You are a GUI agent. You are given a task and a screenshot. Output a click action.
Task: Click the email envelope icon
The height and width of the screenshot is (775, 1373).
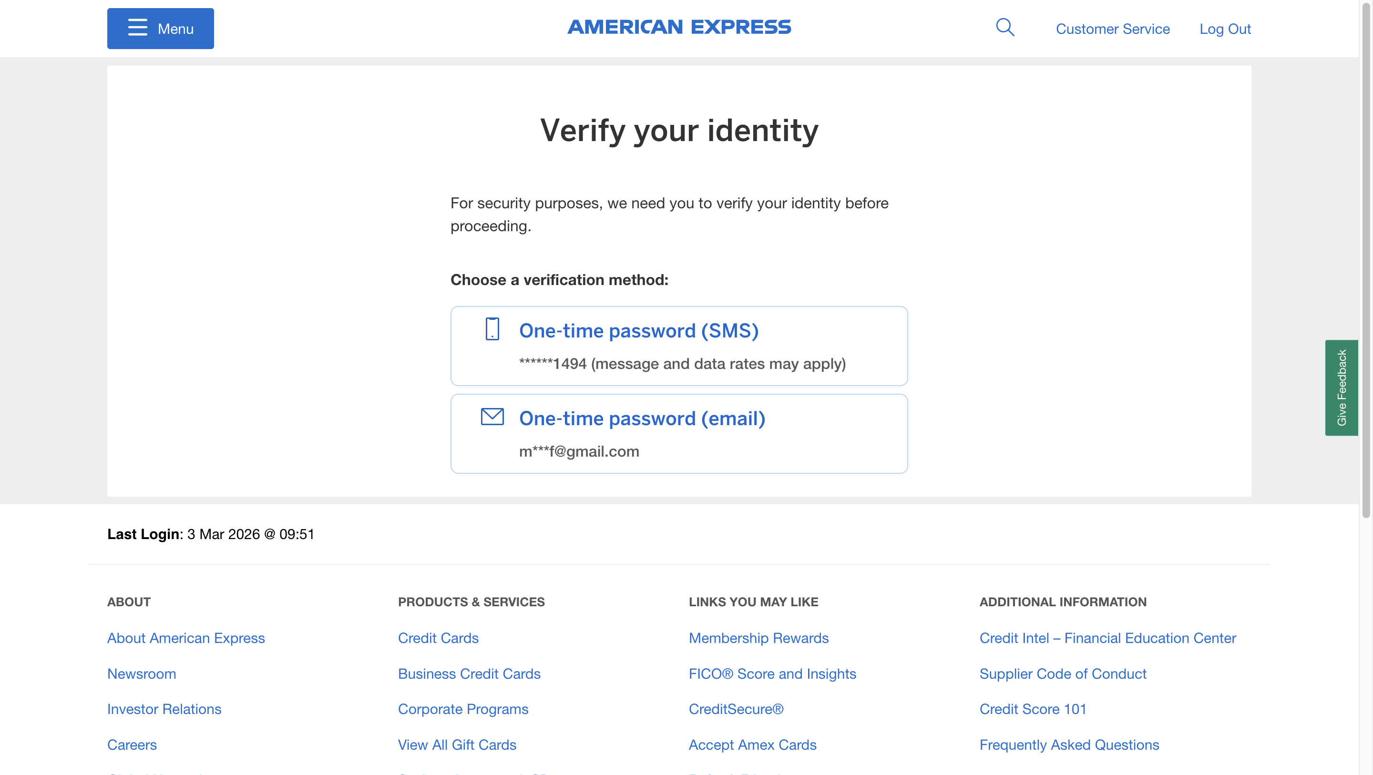click(492, 417)
